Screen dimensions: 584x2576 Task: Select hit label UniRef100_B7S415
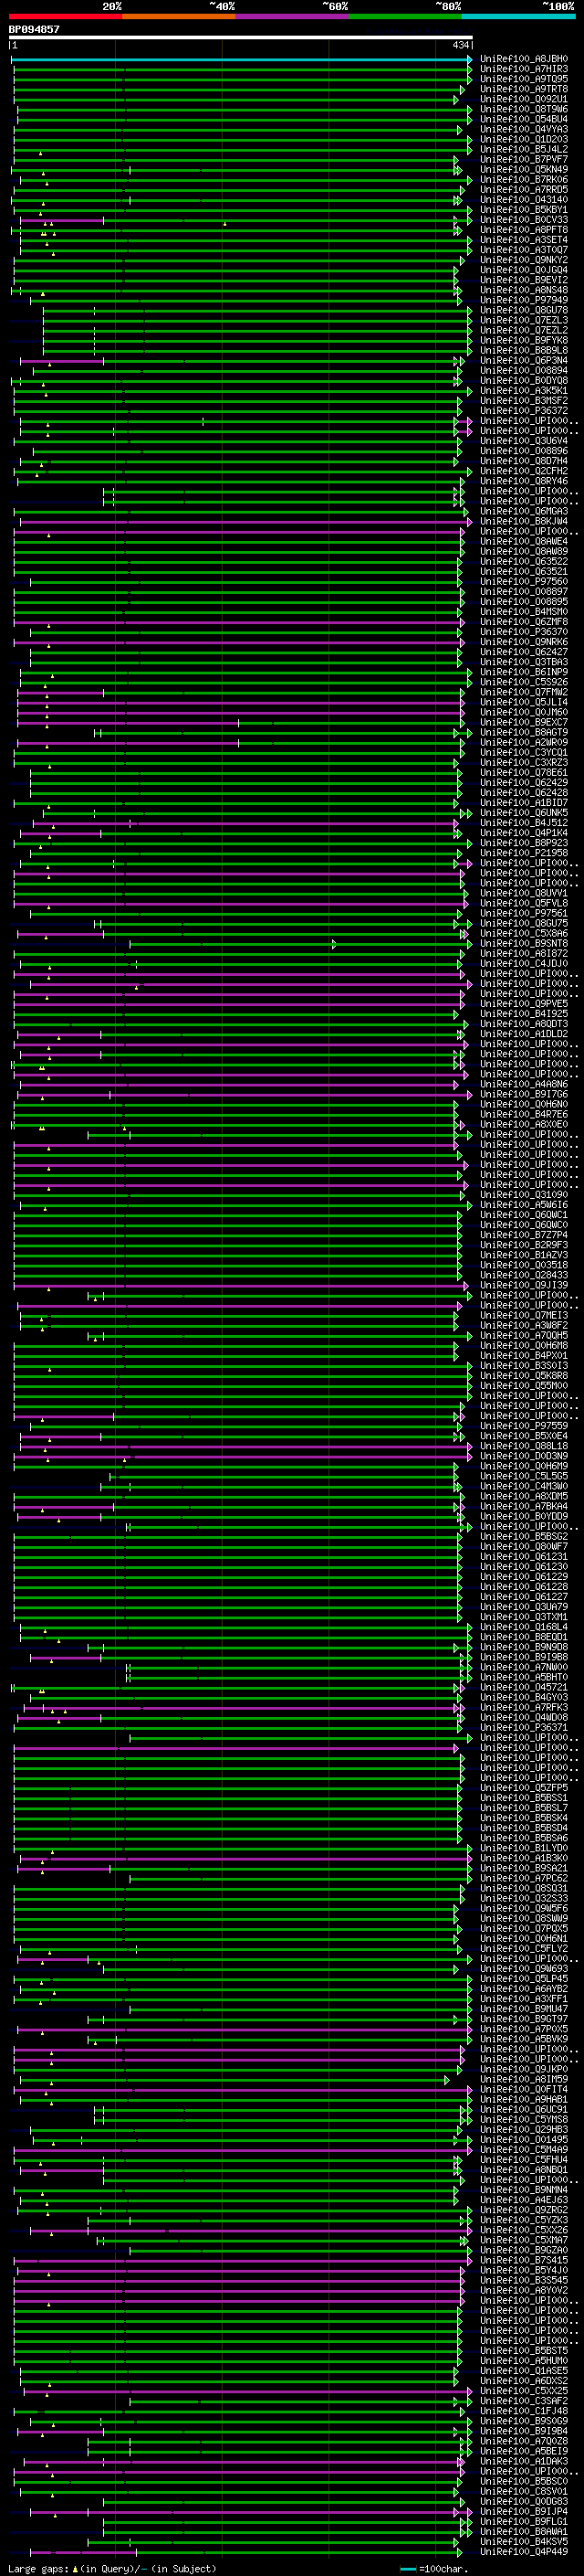pyautogui.click(x=524, y=2260)
